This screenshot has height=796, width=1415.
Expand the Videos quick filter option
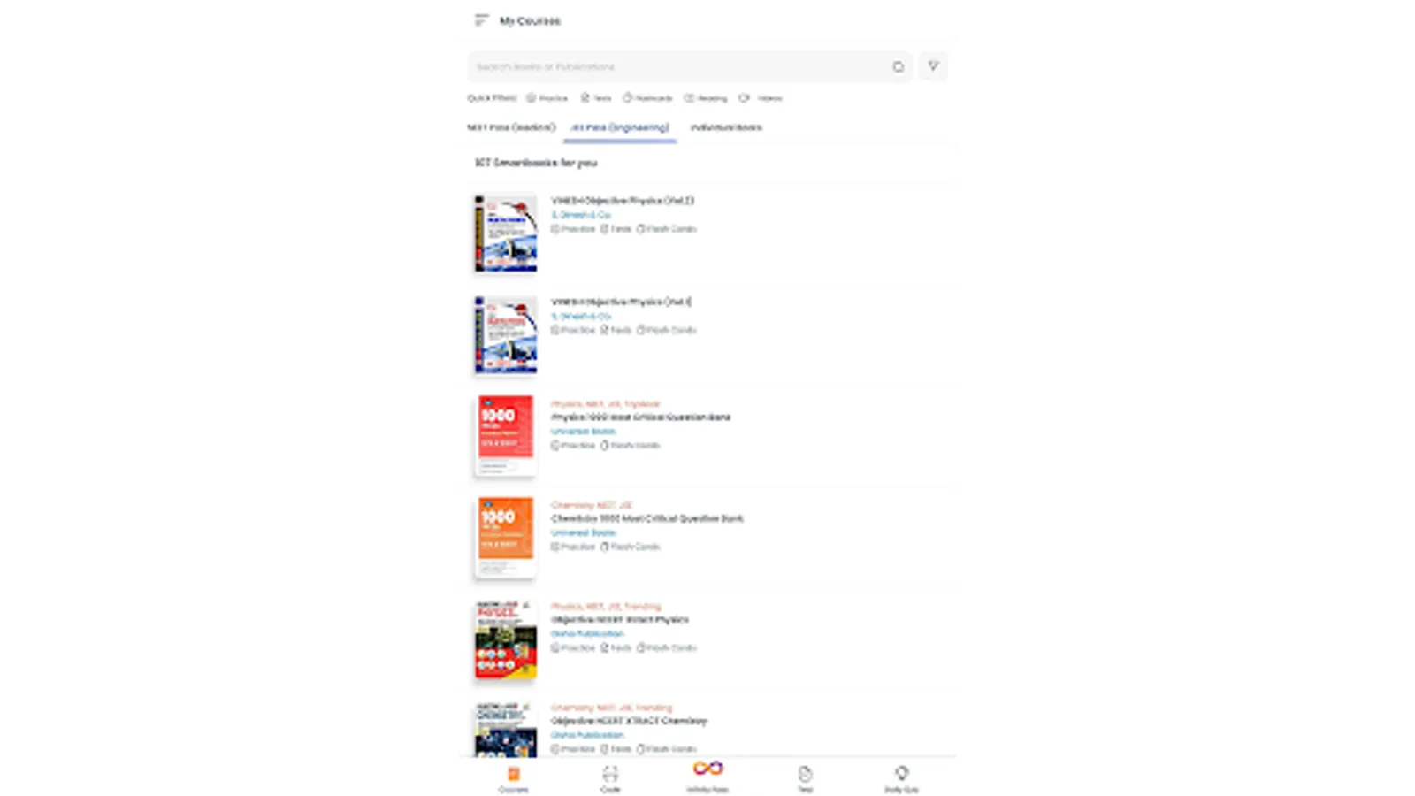(x=761, y=98)
